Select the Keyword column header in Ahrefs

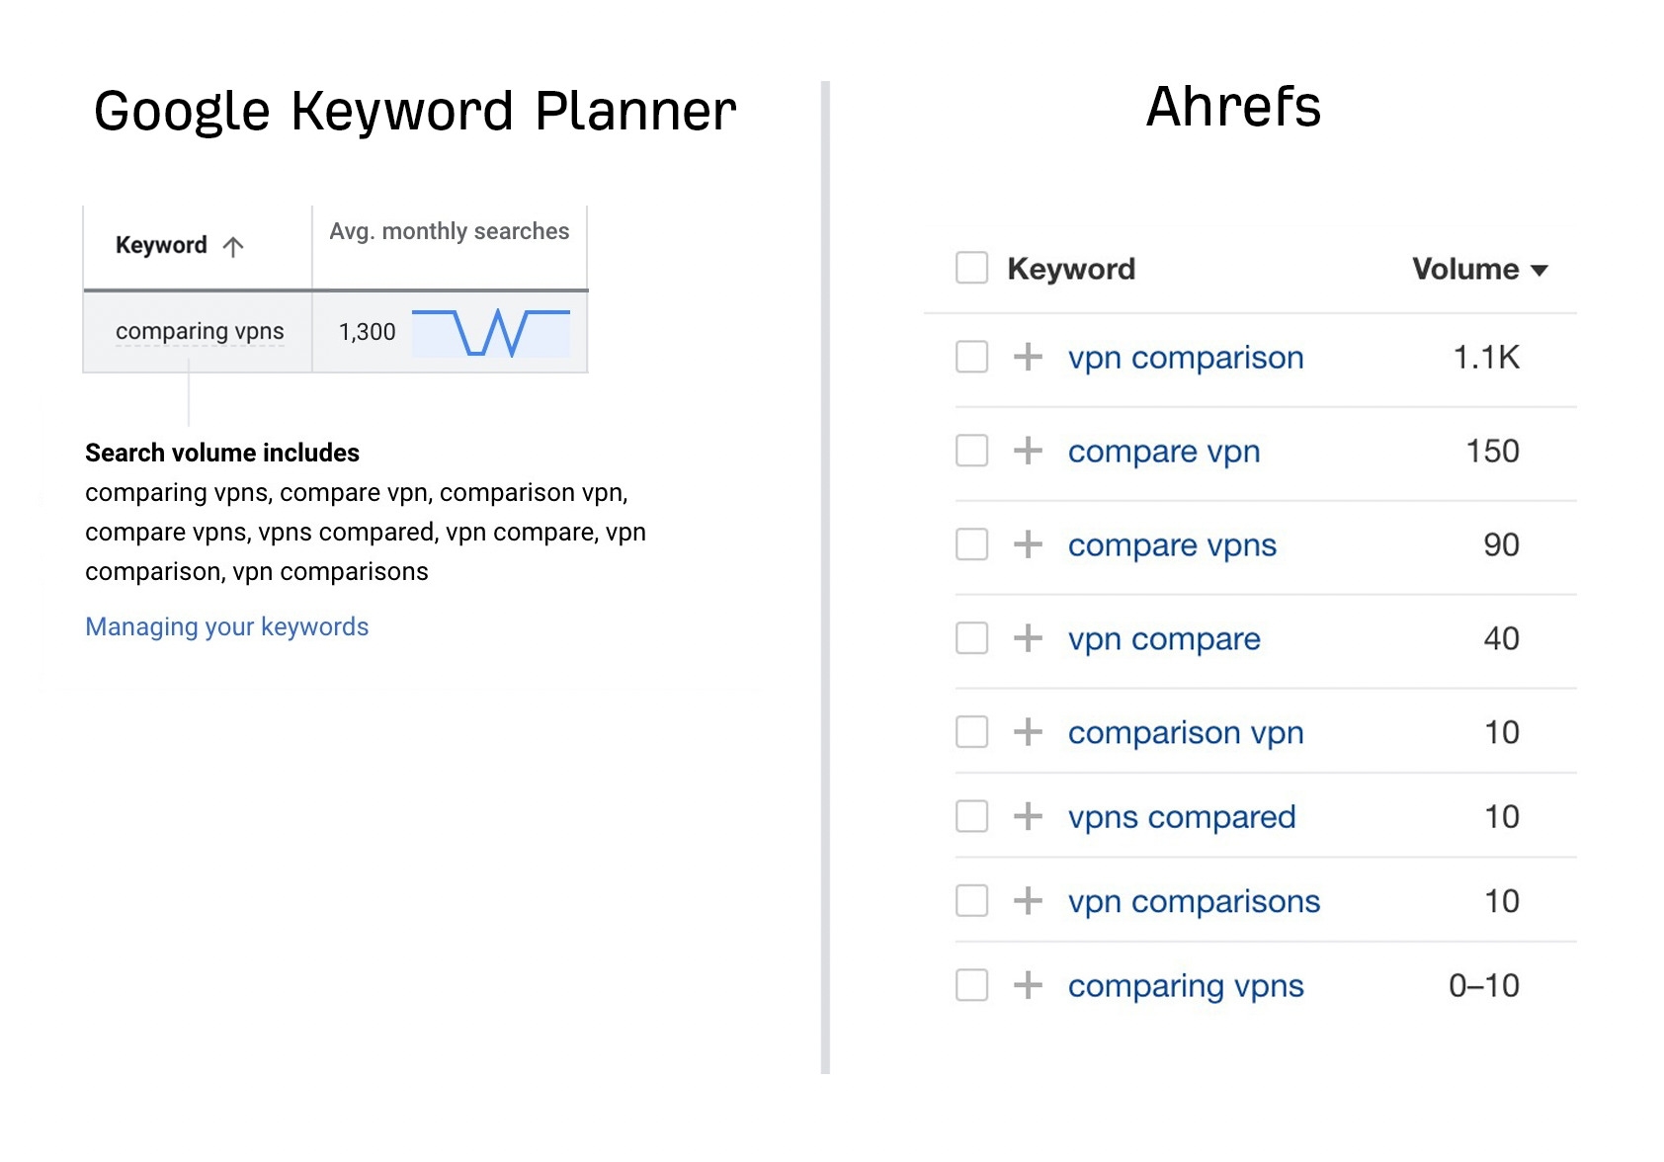click(1070, 268)
